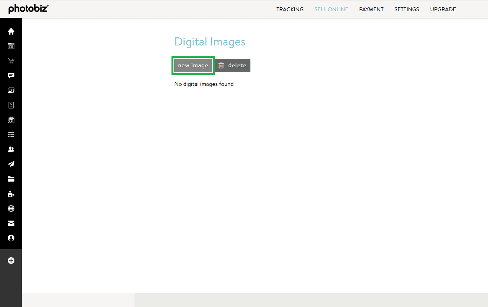This screenshot has height=307, width=488.
Task: Open the calendar scheduling icon
Action: 11,120
